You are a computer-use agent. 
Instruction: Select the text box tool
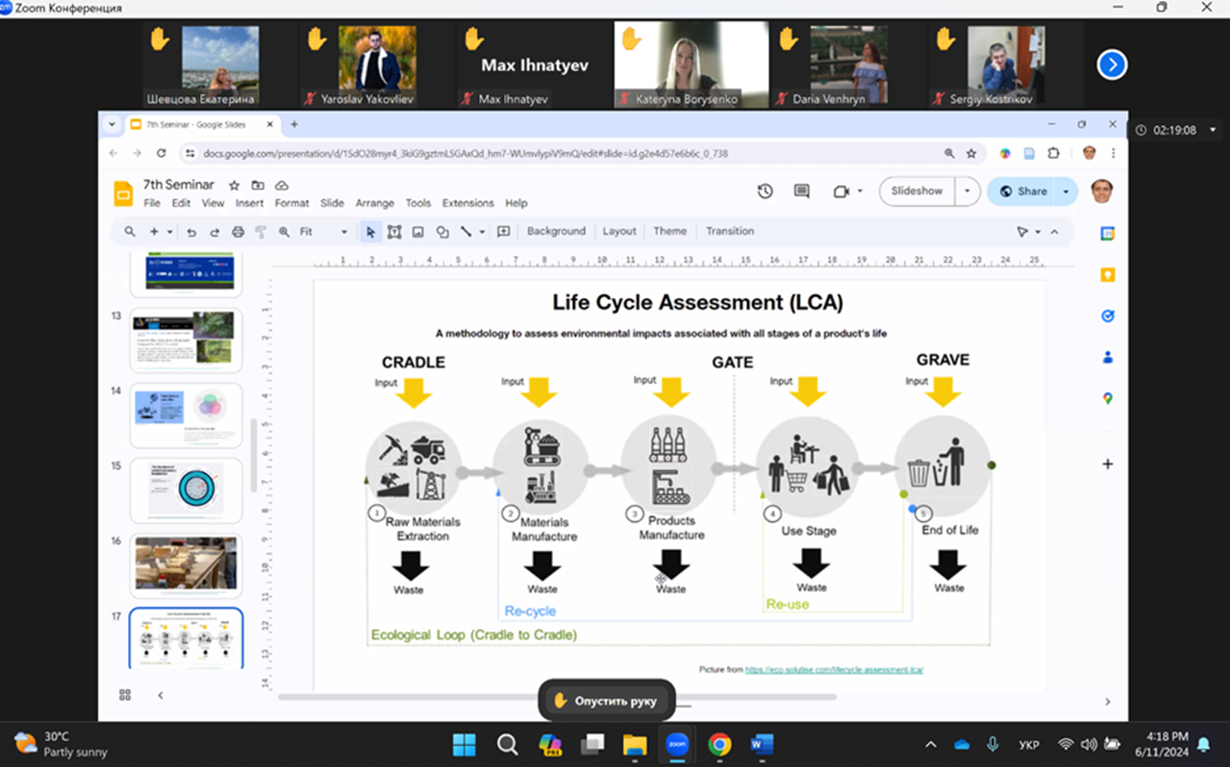click(x=394, y=232)
